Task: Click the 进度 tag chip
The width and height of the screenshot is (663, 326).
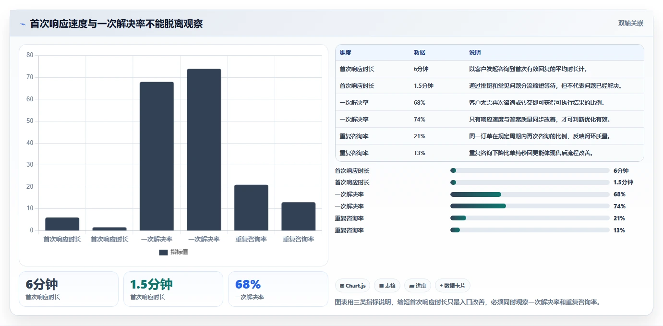Action: click(418, 286)
